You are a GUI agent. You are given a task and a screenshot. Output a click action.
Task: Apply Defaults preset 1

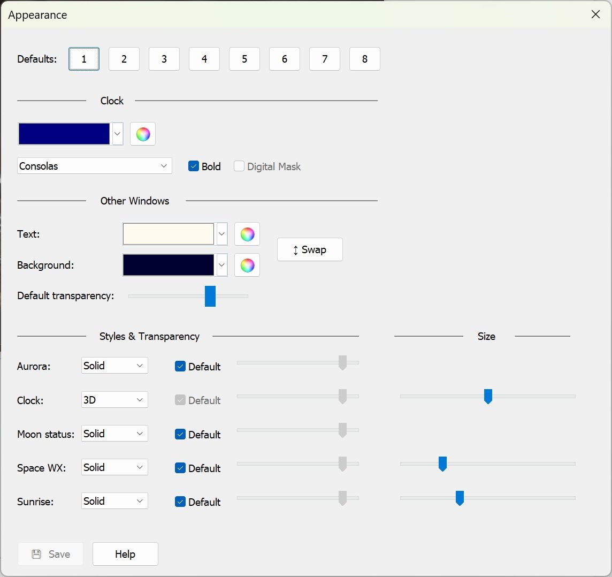click(84, 59)
